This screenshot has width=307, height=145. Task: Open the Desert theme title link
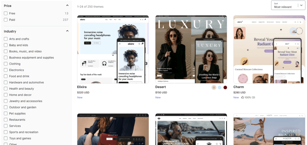pos(160,87)
